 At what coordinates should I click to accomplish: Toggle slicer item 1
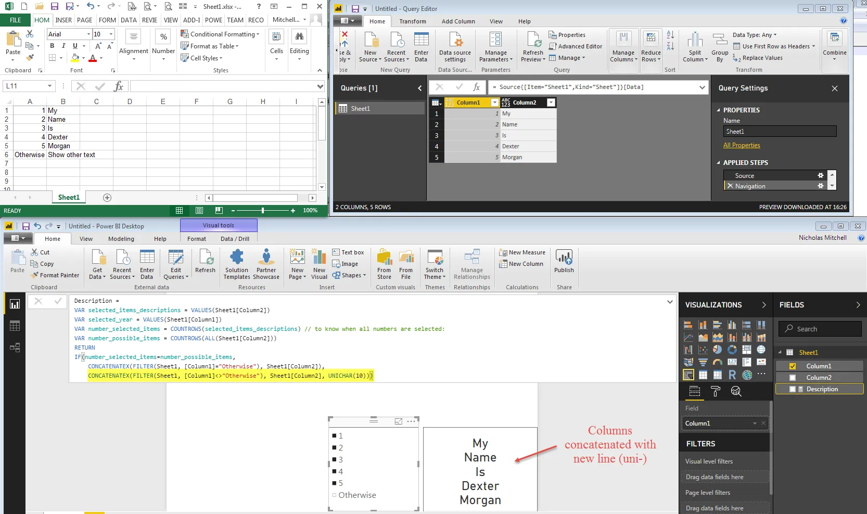(334, 436)
